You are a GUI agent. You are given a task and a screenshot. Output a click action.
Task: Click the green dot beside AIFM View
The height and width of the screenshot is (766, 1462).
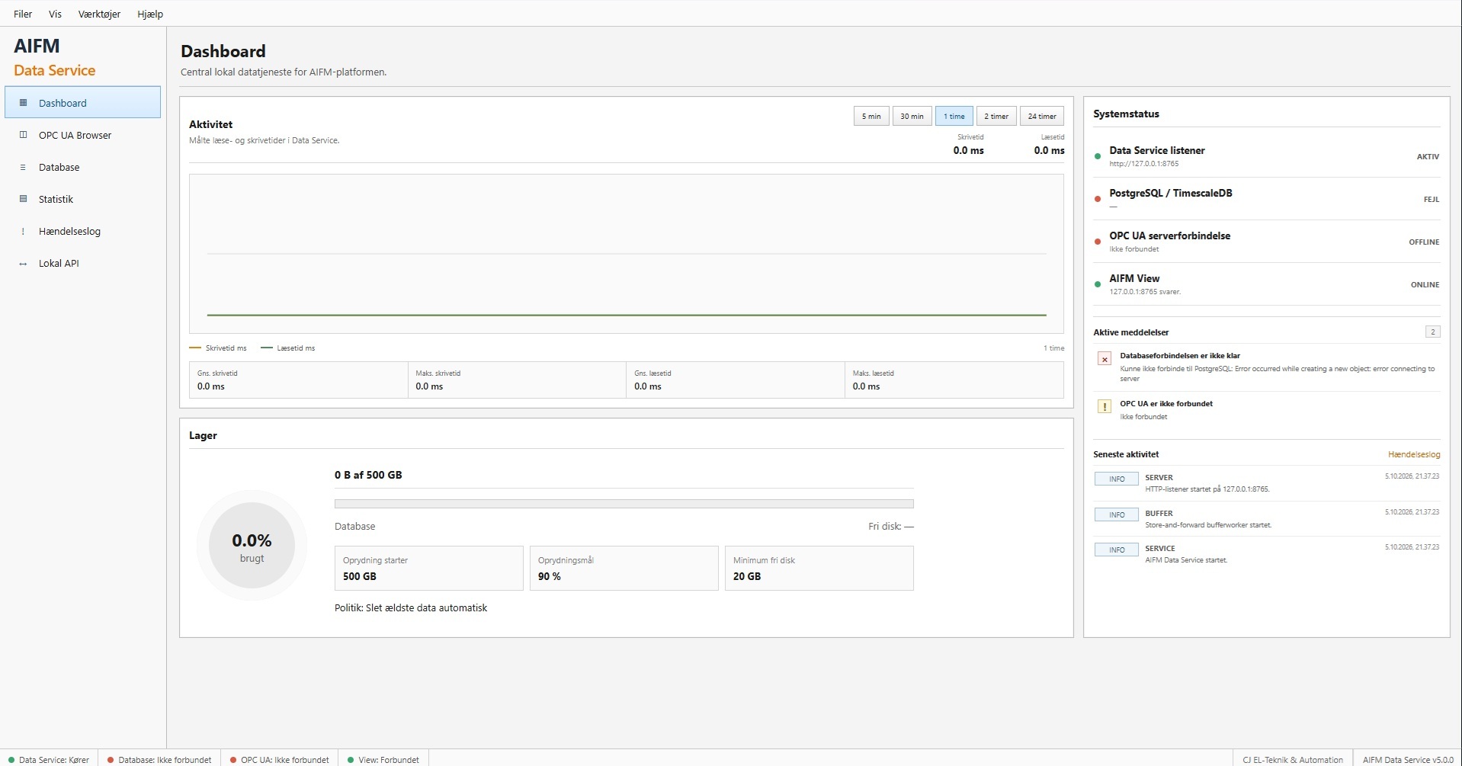tap(1098, 284)
